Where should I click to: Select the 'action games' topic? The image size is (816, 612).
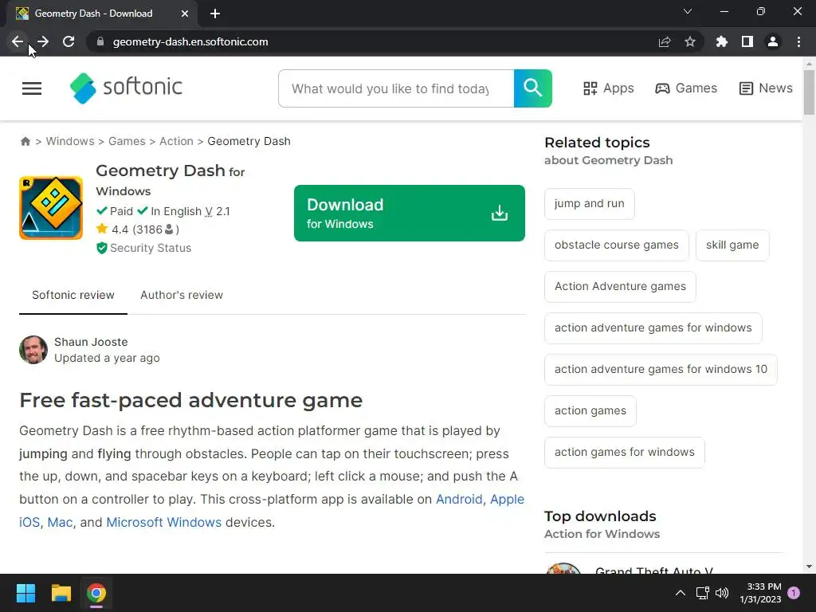tap(590, 410)
